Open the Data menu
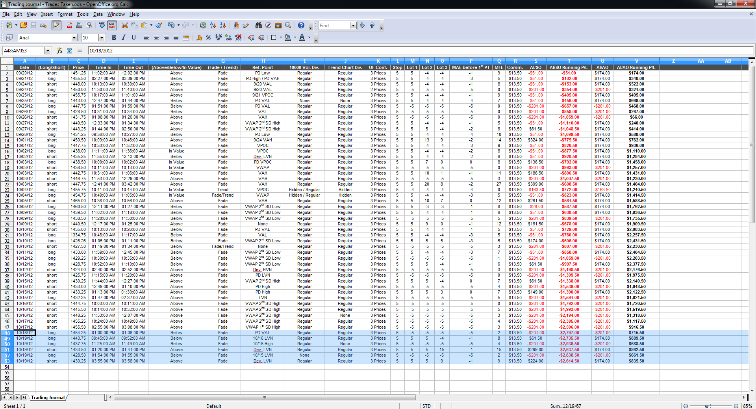Viewport: 756px width, 409px height. 98,14
